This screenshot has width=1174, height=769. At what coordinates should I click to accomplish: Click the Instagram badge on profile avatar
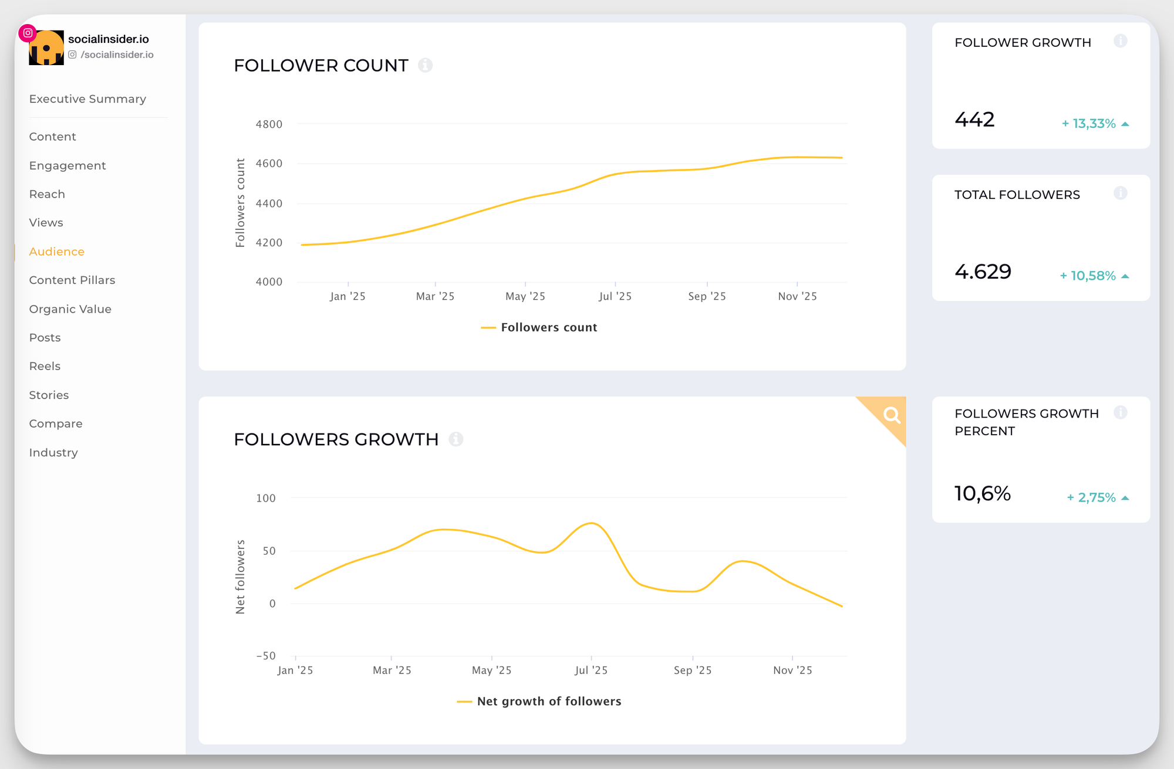[28, 33]
